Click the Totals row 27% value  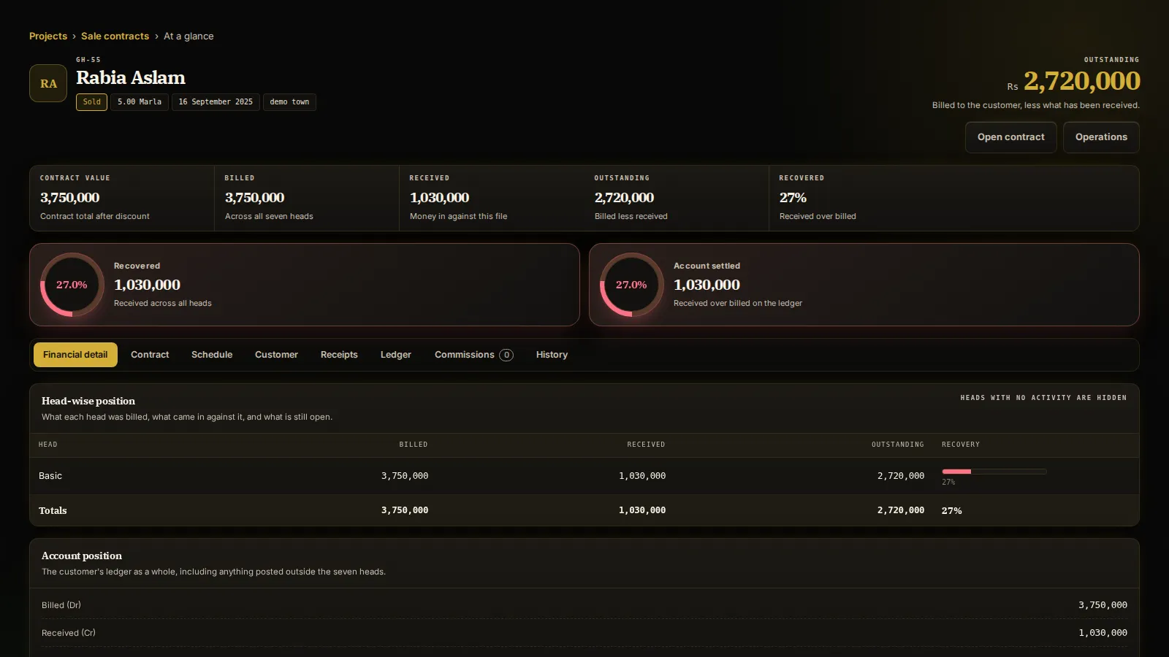click(951, 511)
